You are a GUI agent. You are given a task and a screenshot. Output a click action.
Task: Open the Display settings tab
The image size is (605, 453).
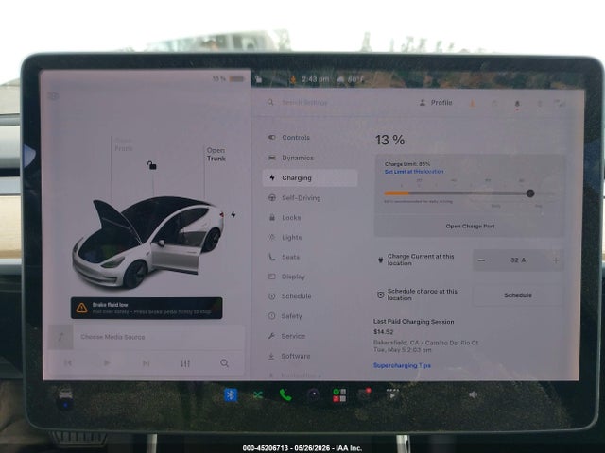(x=286, y=277)
